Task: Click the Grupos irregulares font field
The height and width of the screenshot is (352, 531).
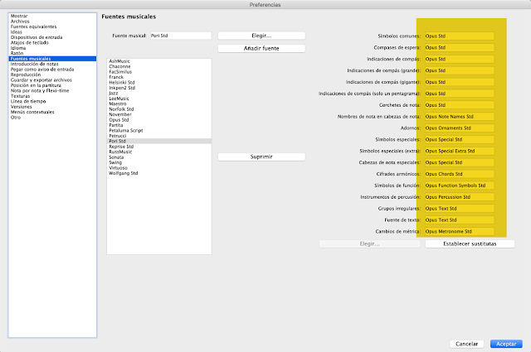Action: (x=460, y=208)
